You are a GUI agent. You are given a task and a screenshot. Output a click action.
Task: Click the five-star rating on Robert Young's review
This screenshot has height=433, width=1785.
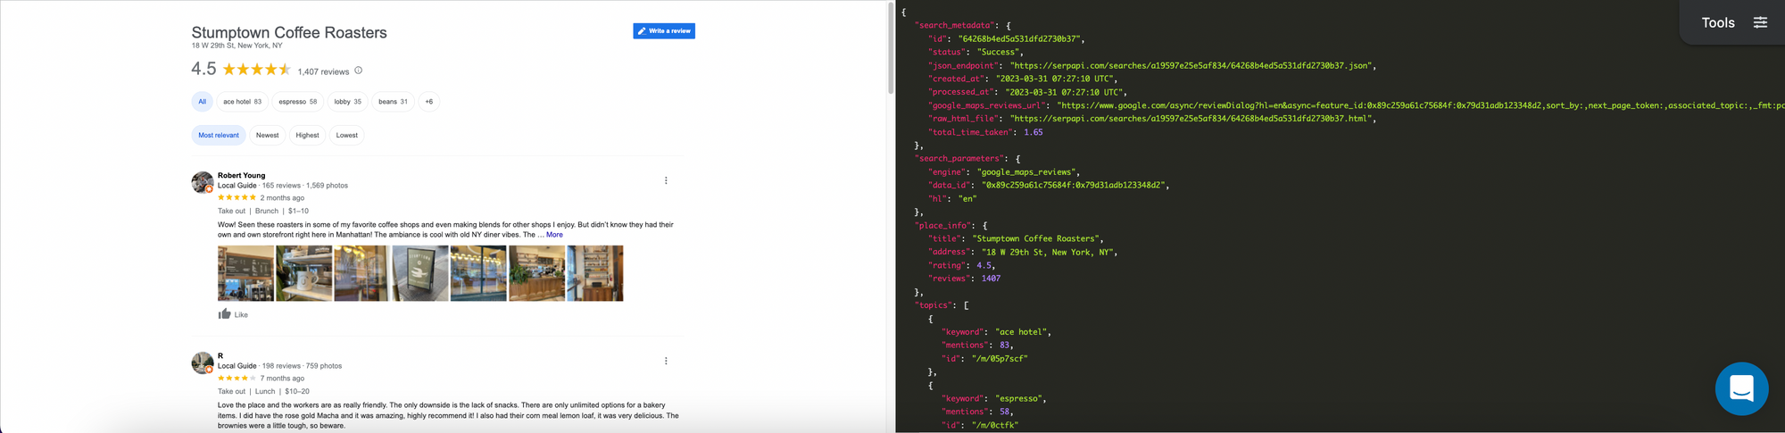[x=237, y=198]
